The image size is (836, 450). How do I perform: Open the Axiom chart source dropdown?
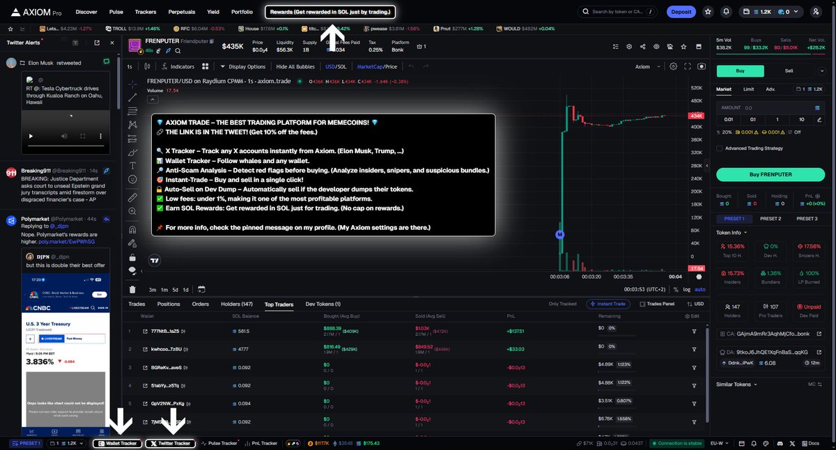click(646, 66)
